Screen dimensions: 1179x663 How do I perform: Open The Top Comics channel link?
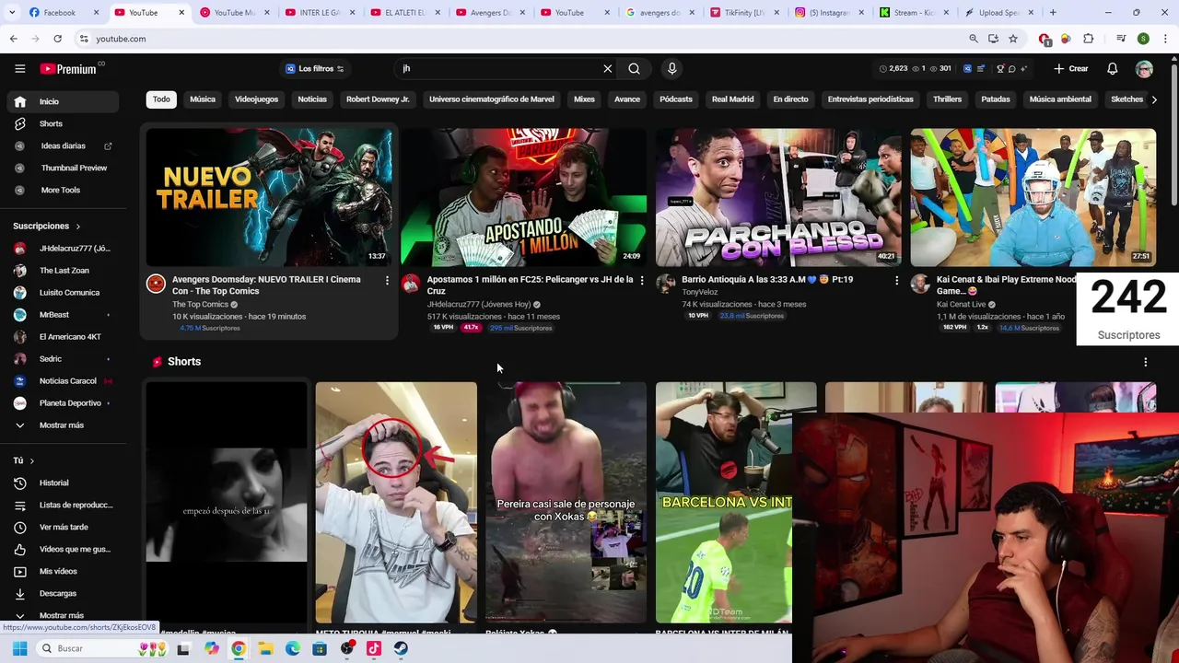point(200,305)
